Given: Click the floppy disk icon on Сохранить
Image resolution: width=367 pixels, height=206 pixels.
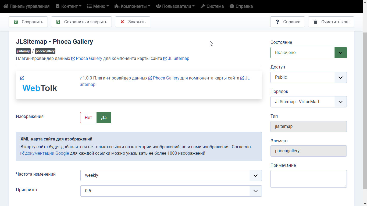Looking at the screenshot, I should (16, 22).
